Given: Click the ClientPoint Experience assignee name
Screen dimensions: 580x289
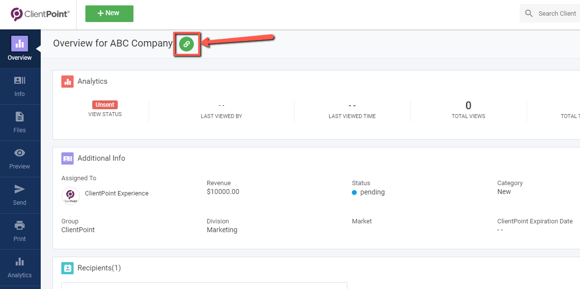Looking at the screenshot, I should point(116,193).
